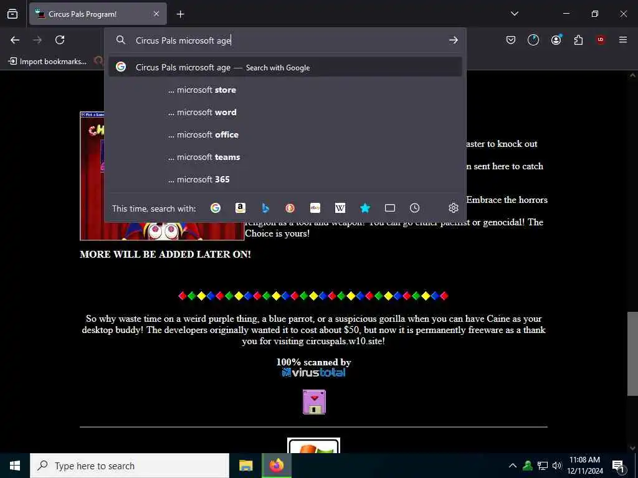Open the Firefox application hamburger menu

[x=623, y=40]
